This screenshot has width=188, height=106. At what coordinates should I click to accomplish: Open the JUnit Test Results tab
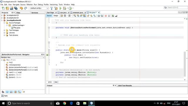coord(125,86)
